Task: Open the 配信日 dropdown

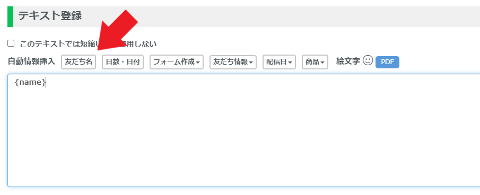Action: coord(279,62)
